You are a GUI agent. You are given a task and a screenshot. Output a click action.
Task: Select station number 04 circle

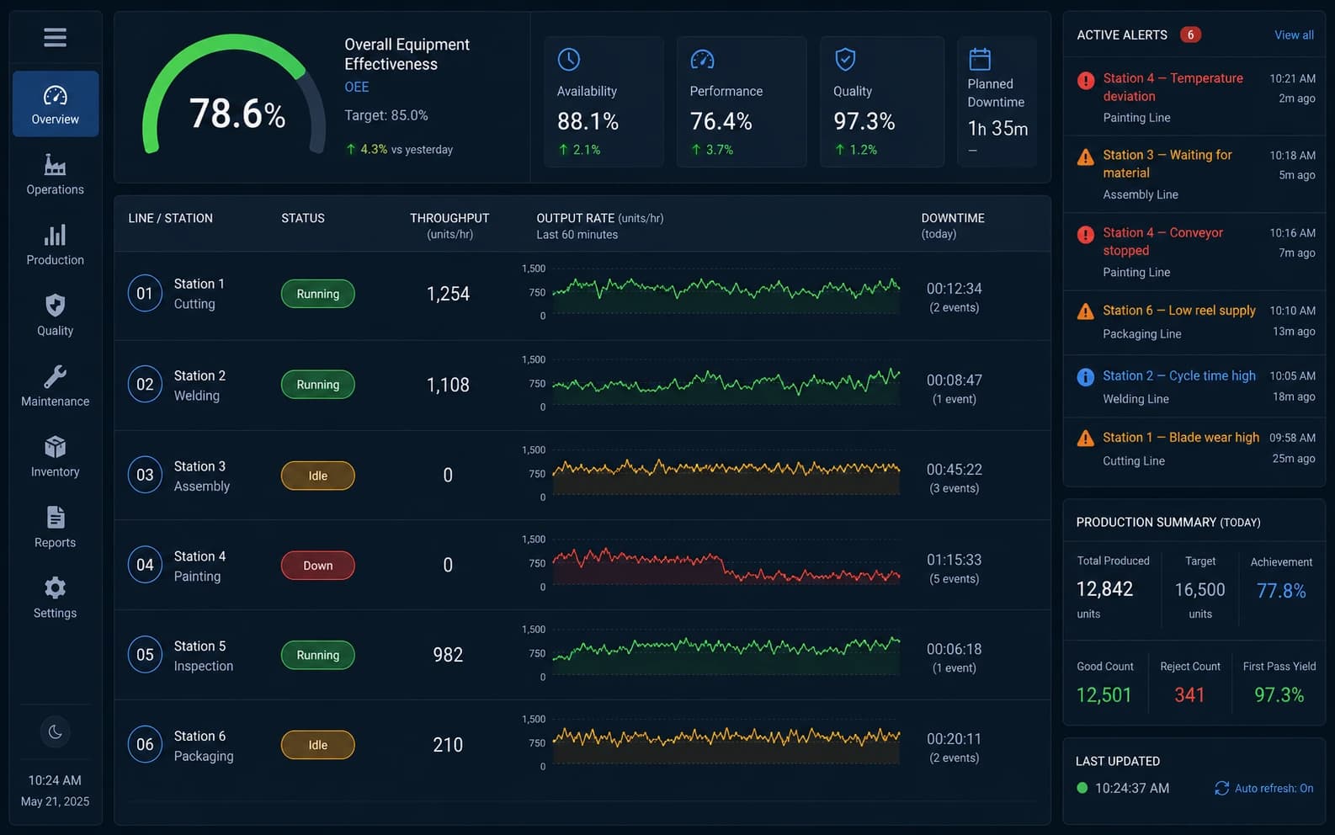[145, 565]
